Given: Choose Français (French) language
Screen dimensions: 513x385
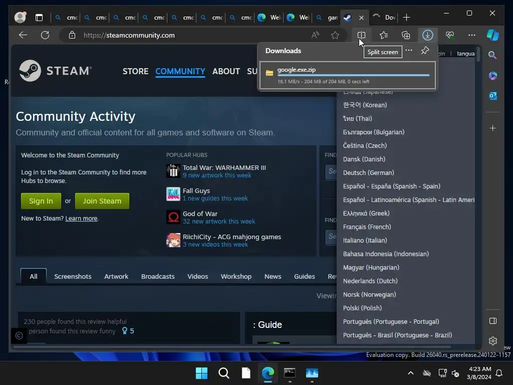Looking at the screenshot, I should [x=367, y=227].
